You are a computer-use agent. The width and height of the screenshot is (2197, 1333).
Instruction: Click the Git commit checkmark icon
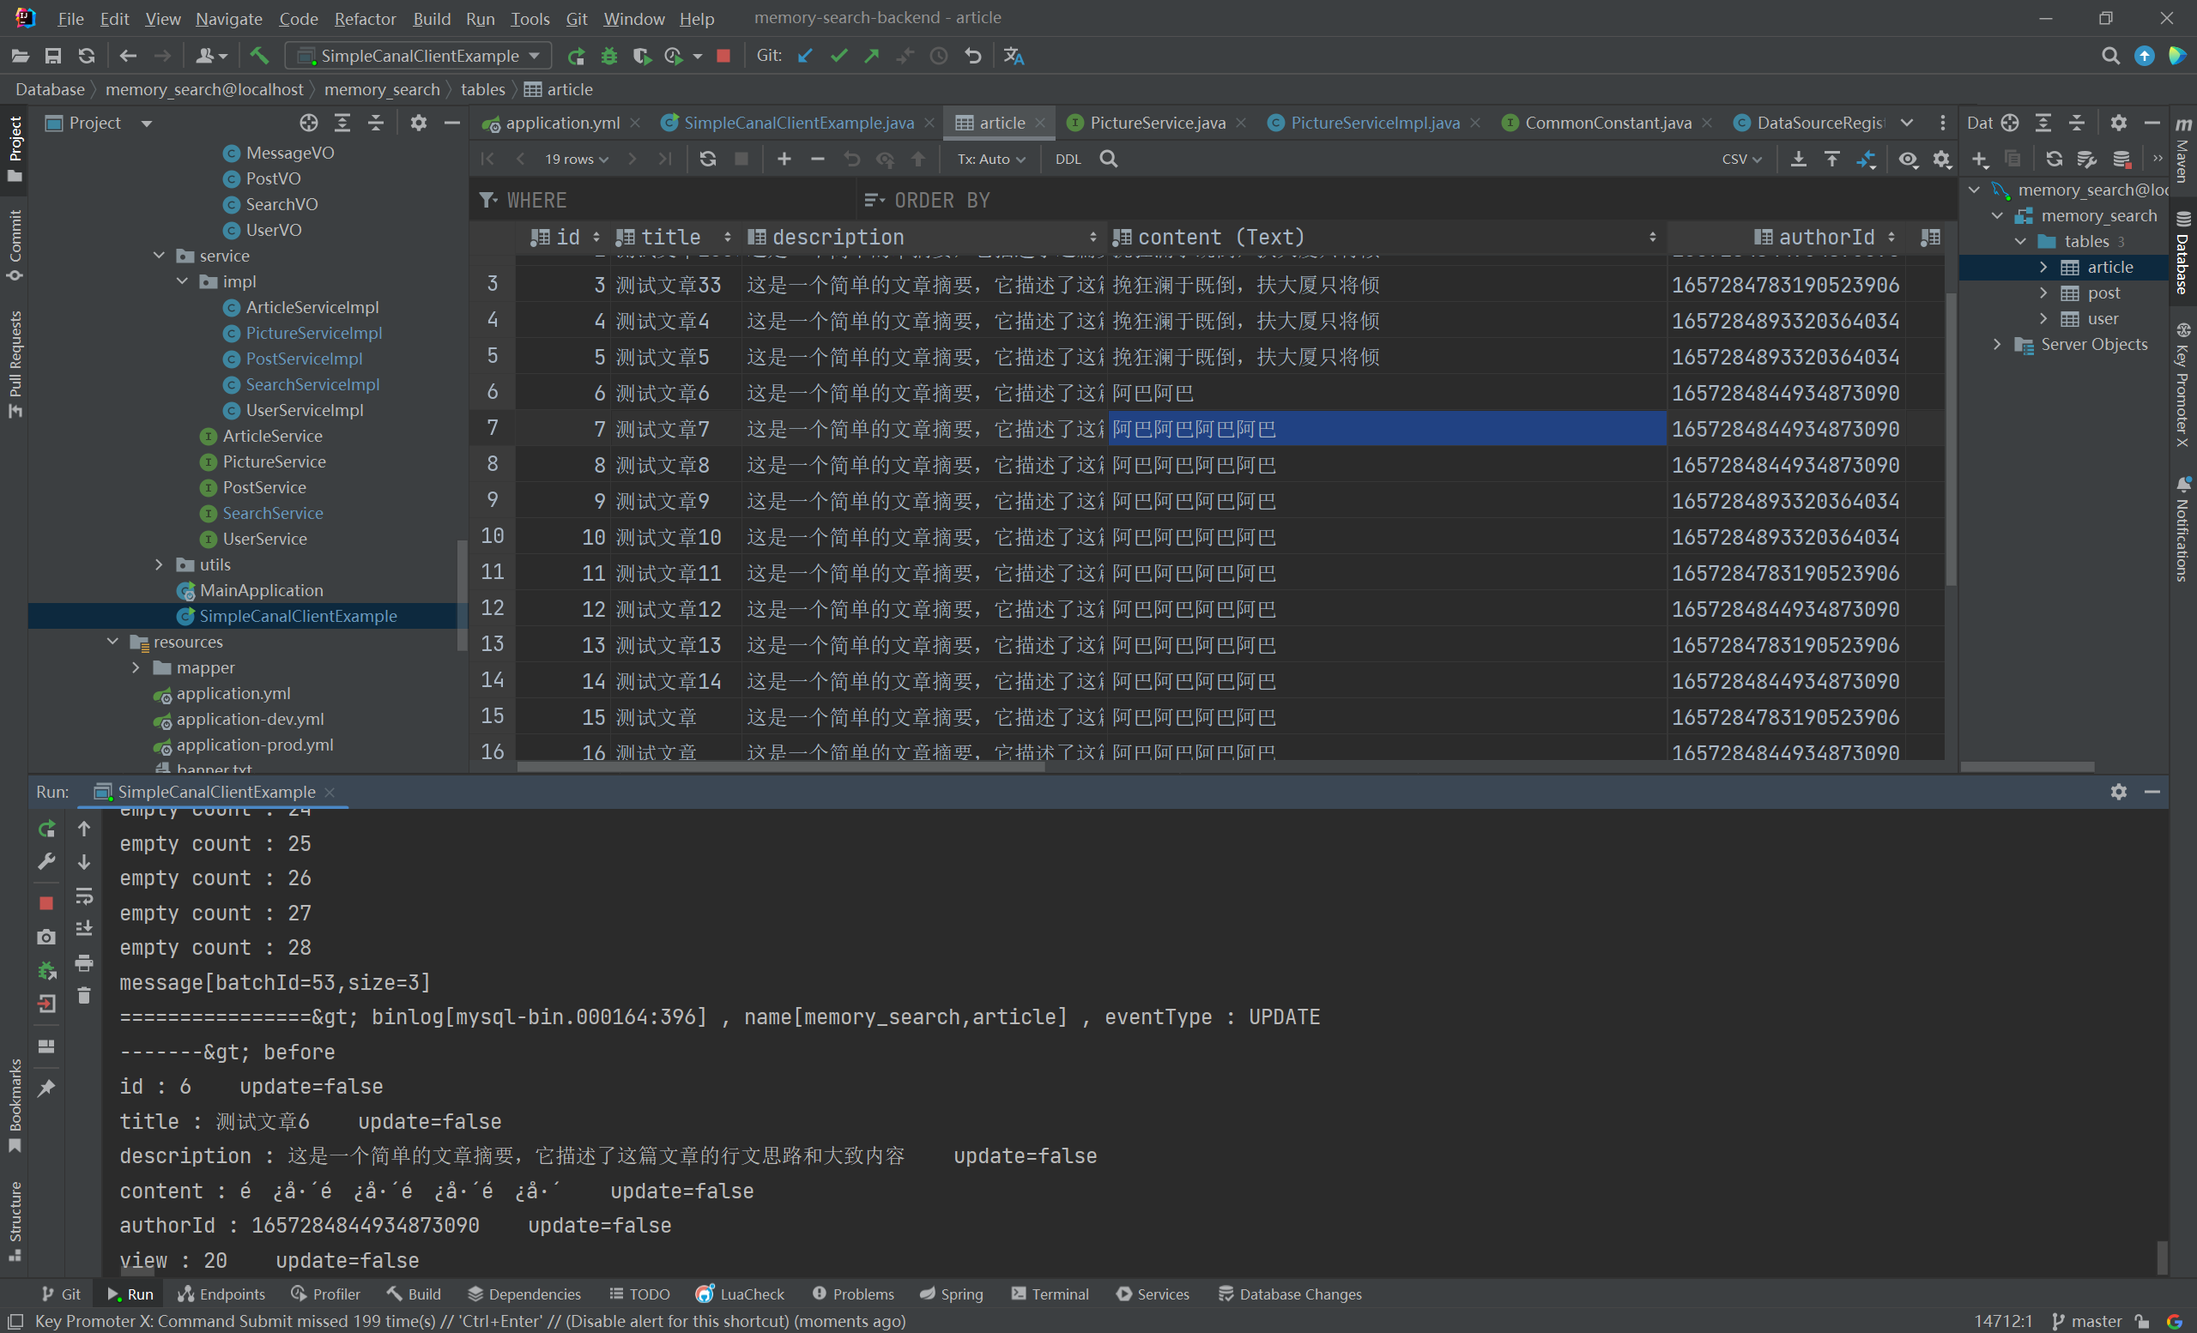(838, 56)
